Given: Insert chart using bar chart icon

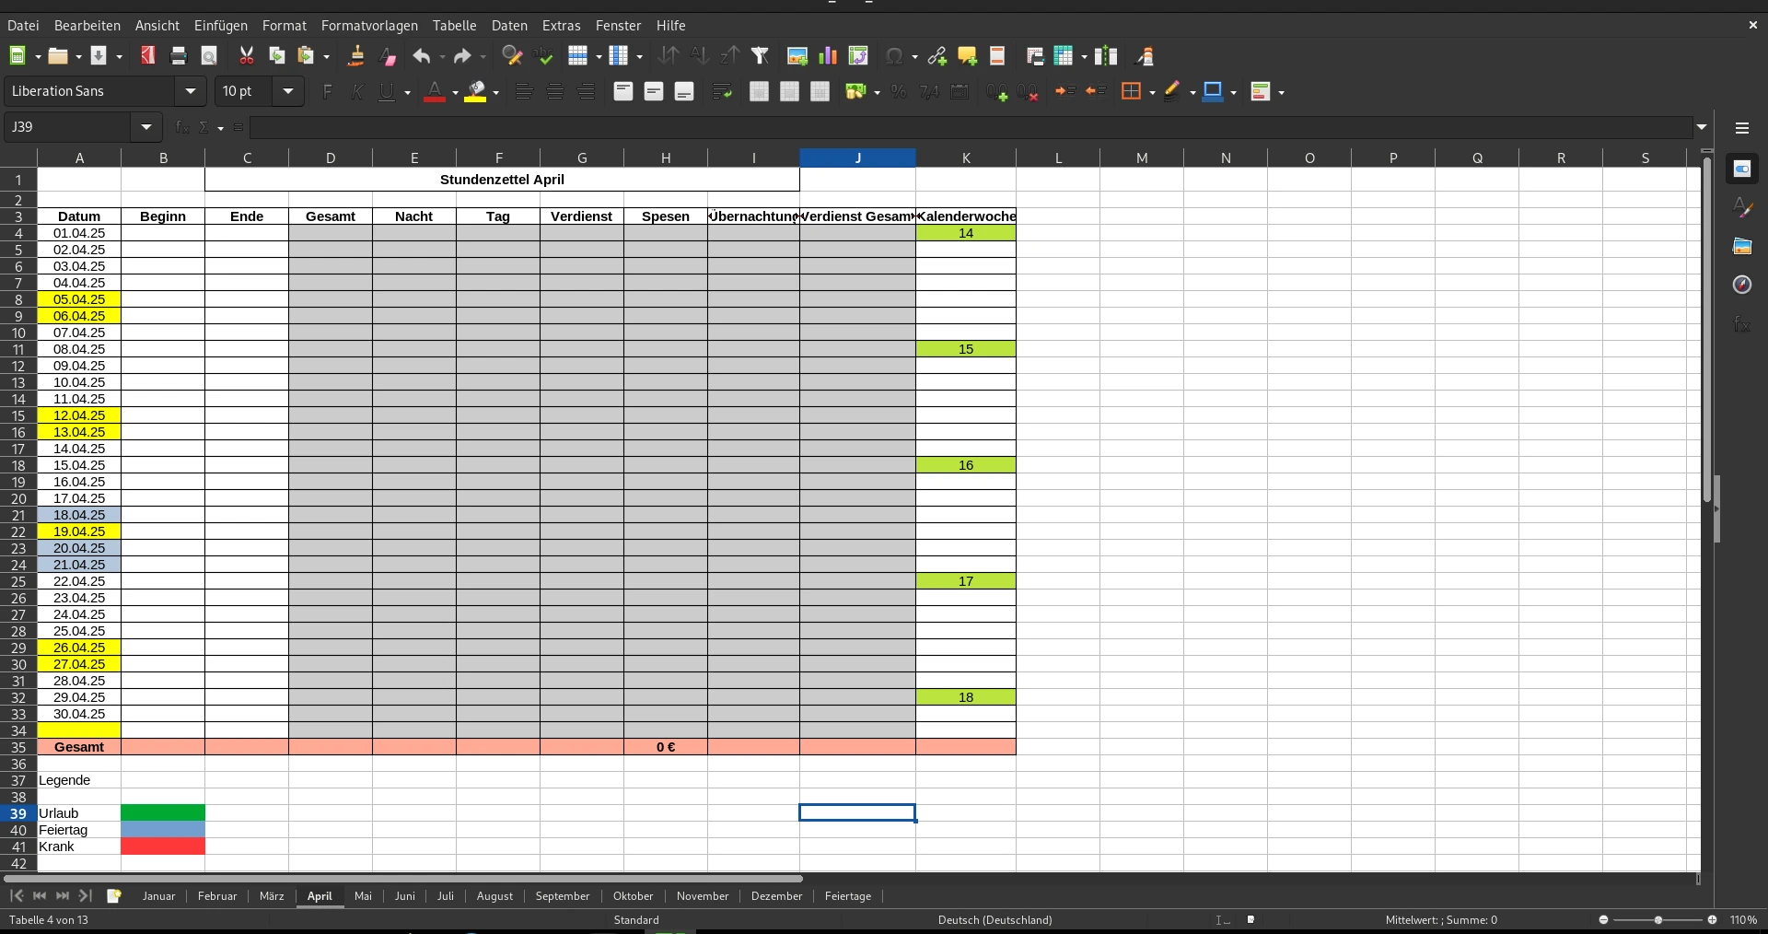Looking at the screenshot, I should [827, 56].
